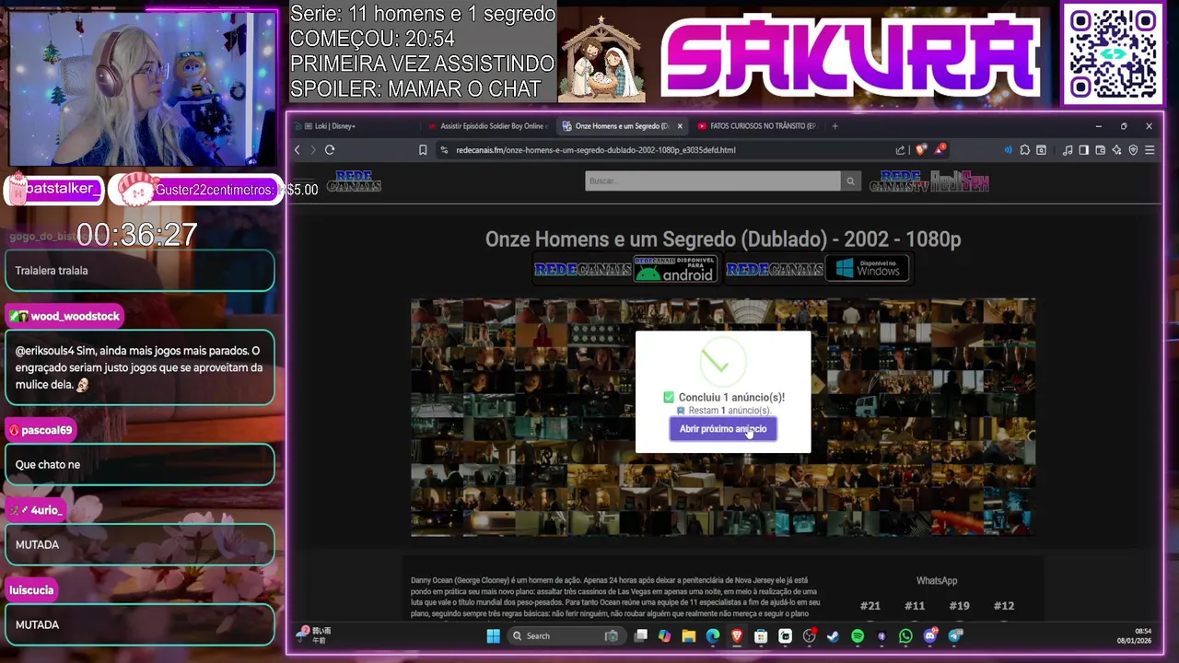The image size is (1179, 663).
Task: Open the Brave Wallet icon
Action: (1101, 150)
